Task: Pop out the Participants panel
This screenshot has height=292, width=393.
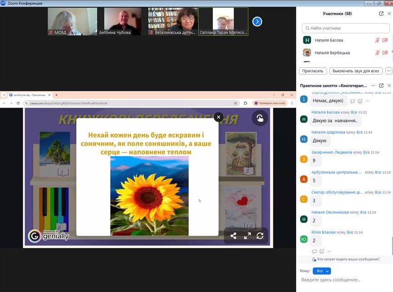Action: (x=381, y=14)
